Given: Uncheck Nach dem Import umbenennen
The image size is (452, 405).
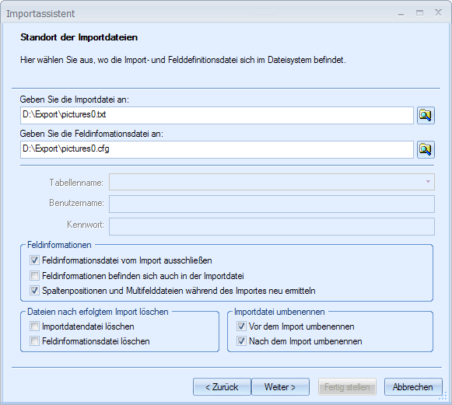Looking at the screenshot, I should (241, 341).
